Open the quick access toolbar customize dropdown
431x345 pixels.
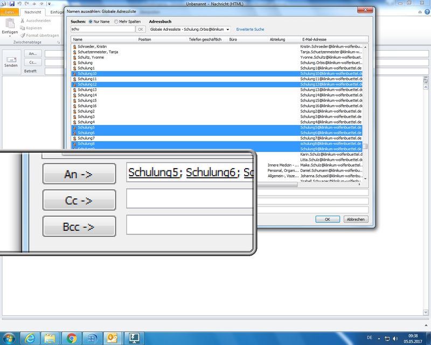click(49, 4)
